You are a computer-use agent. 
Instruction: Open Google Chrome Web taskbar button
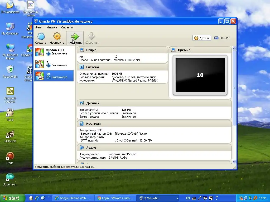(73, 198)
